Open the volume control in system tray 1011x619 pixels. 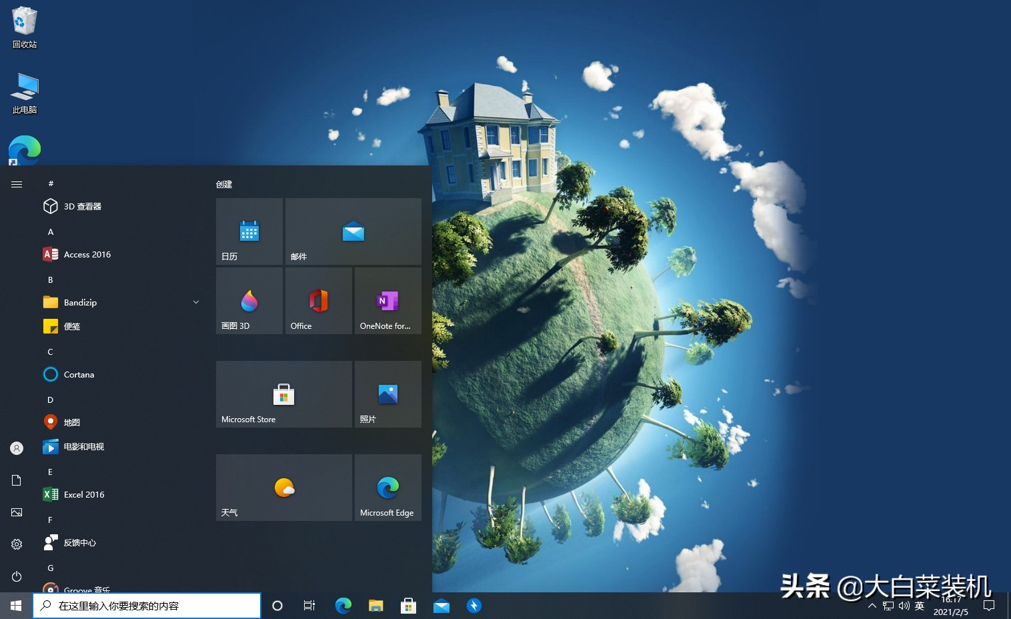tap(904, 606)
